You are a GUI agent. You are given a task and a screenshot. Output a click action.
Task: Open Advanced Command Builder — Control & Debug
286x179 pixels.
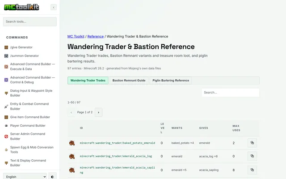point(33,80)
